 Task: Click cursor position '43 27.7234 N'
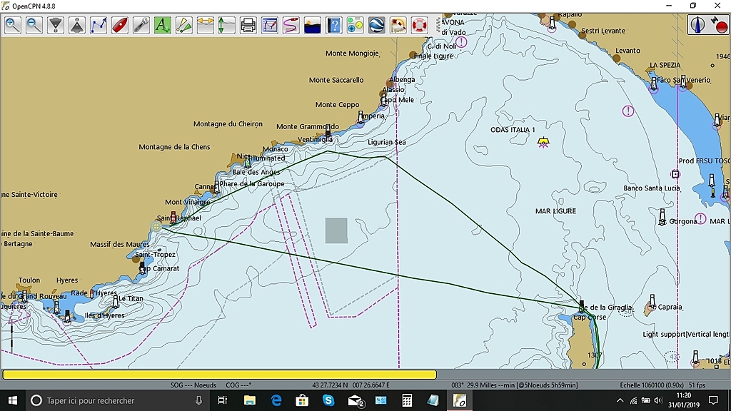(x=330, y=385)
